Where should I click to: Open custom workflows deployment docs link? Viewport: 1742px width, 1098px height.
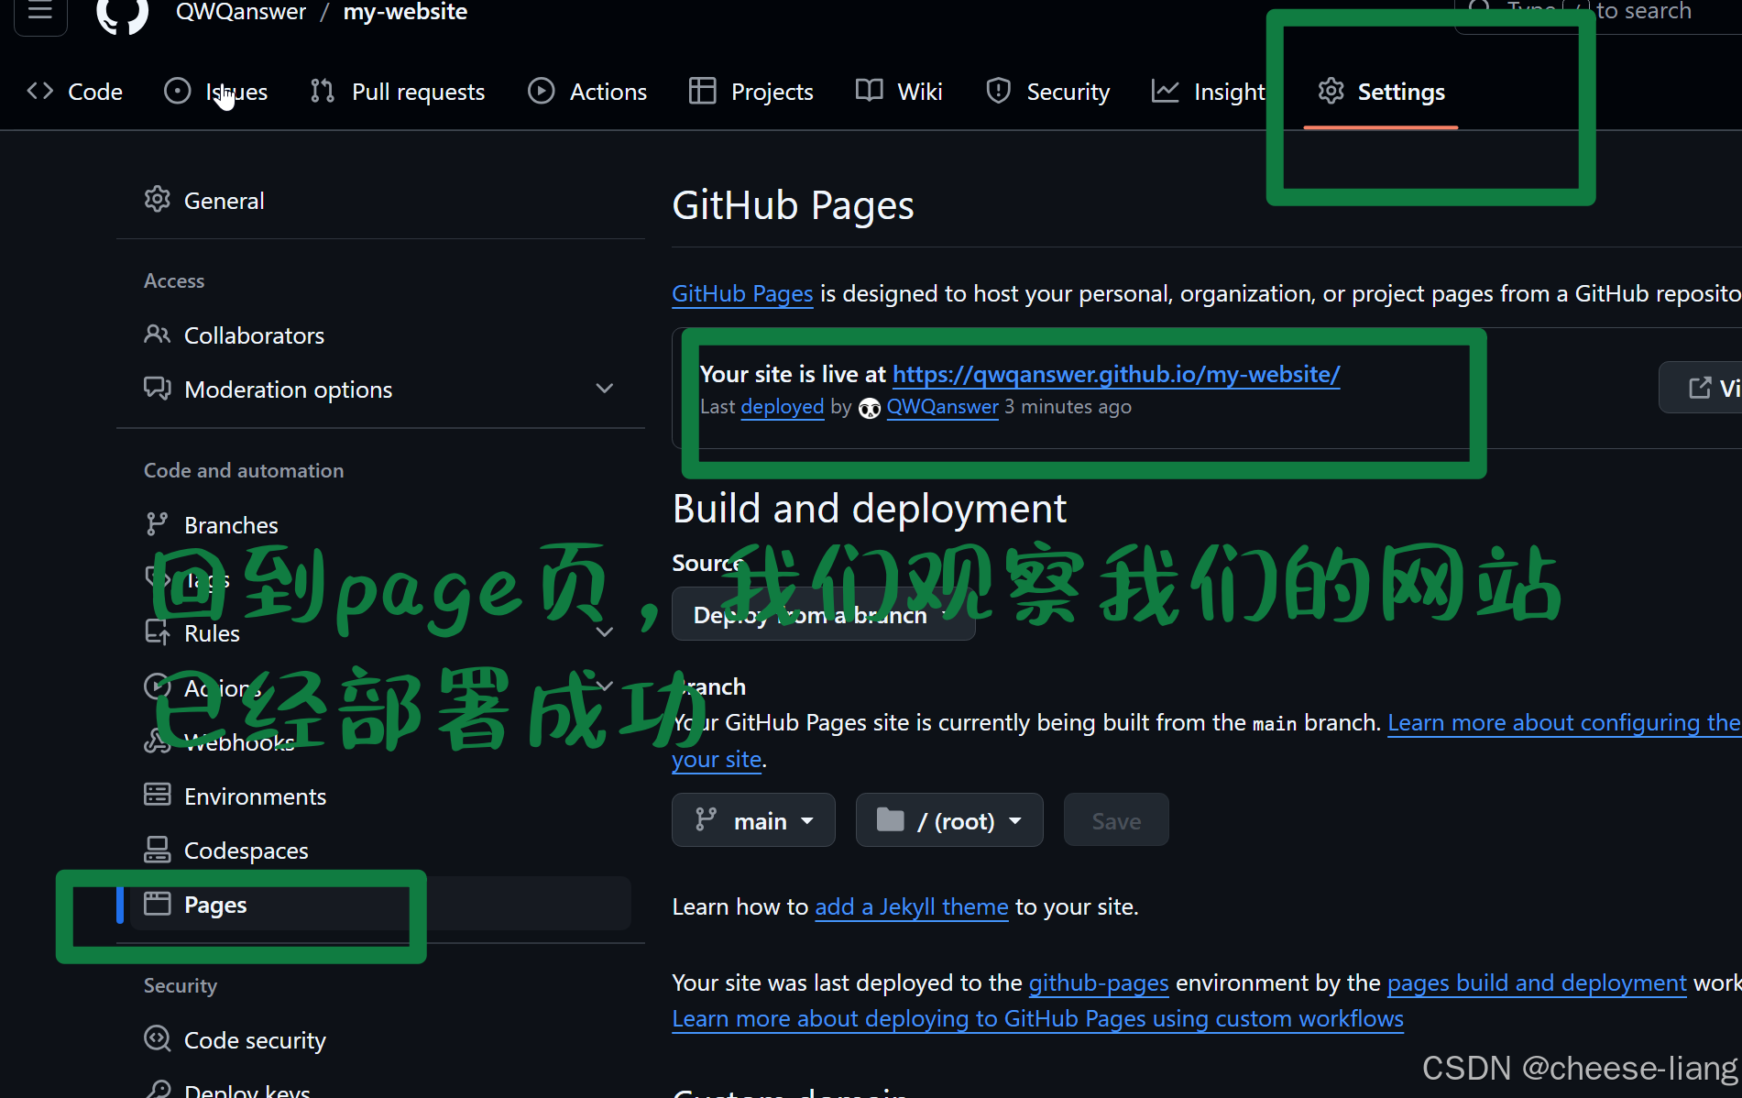[x=1037, y=1018]
